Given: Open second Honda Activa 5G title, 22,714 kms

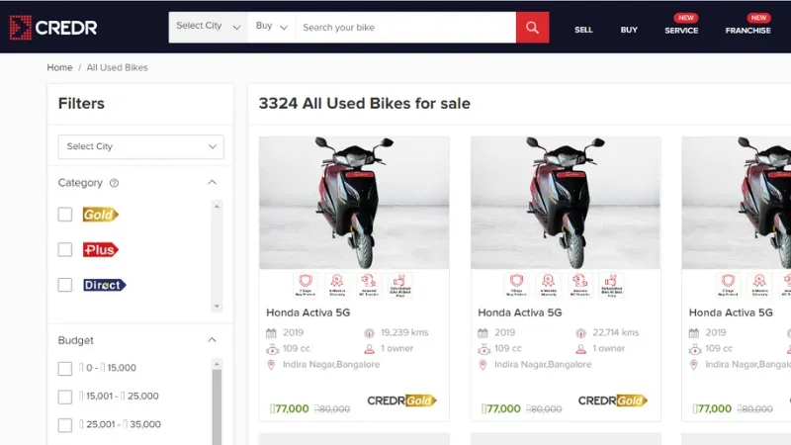Looking at the screenshot, I should (x=520, y=312).
